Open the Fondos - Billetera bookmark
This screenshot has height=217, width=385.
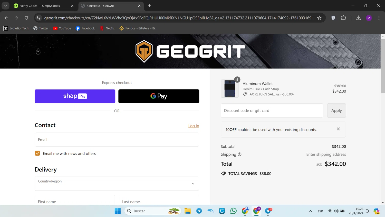(138, 28)
